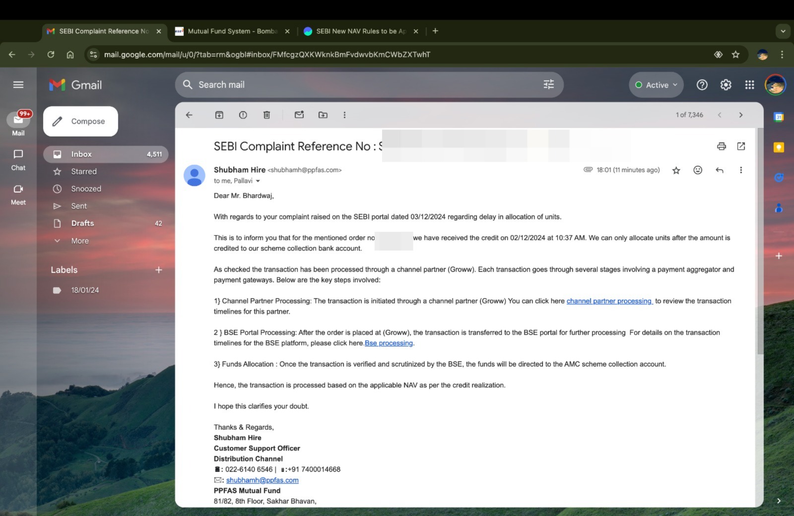Click the Compose button
Image resolution: width=794 pixels, height=516 pixels.
tap(80, 121)
